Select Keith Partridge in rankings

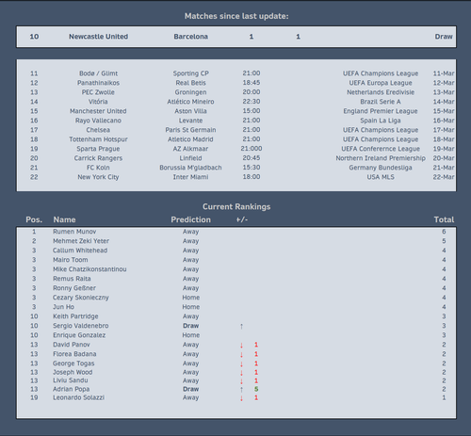tap(75, 316)
